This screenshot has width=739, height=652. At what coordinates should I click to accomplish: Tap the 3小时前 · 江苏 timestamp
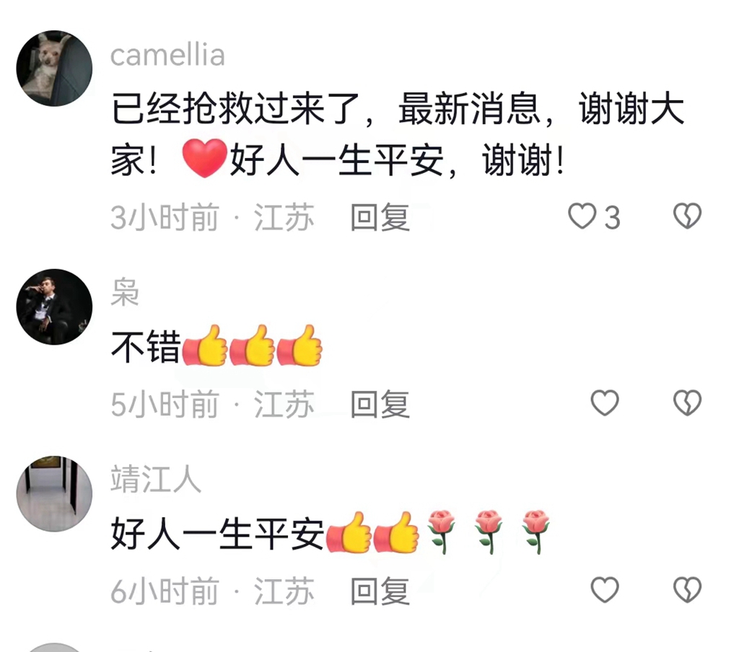pyautogui.click(x=213, y=217)
